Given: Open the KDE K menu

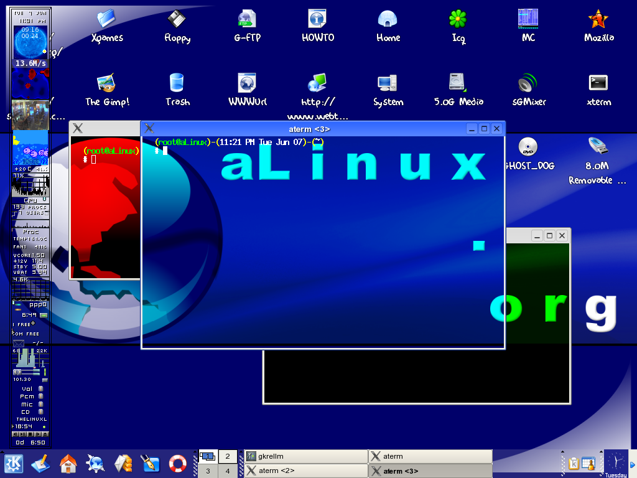Looking at the screenshot, I should [14, 464].
